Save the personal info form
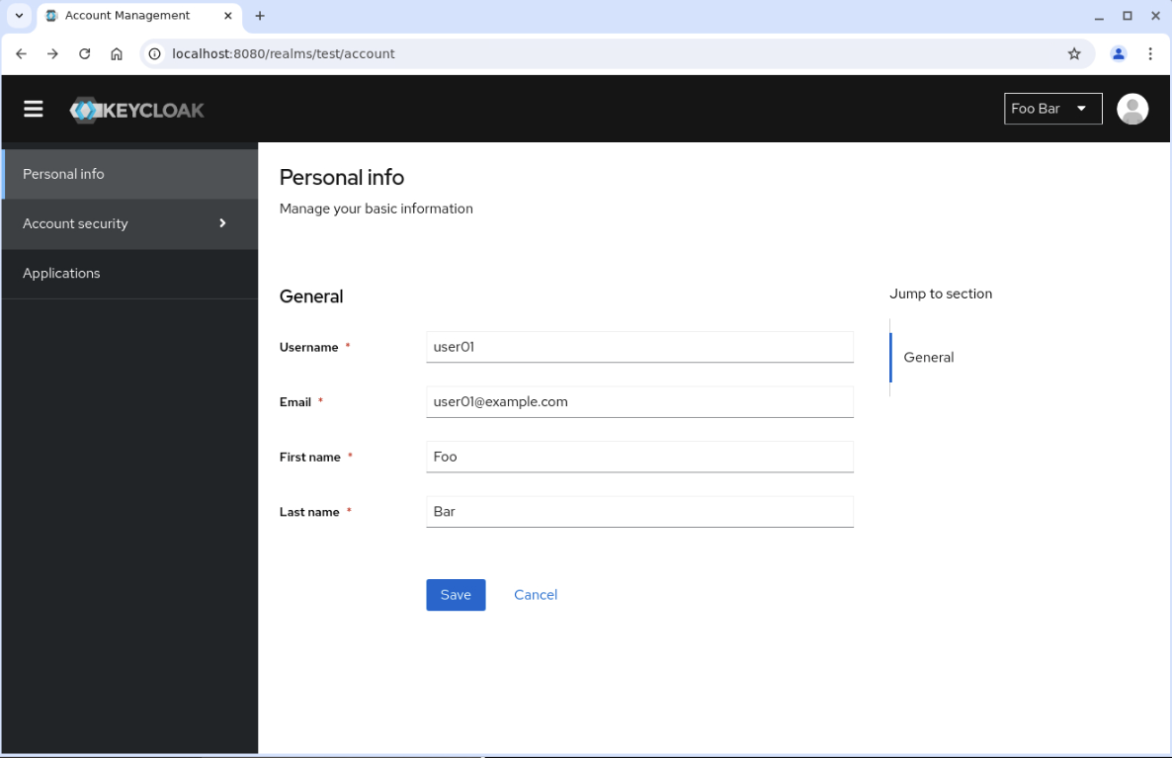This screenshot has height=758, width=1172. tap(456, 595)
